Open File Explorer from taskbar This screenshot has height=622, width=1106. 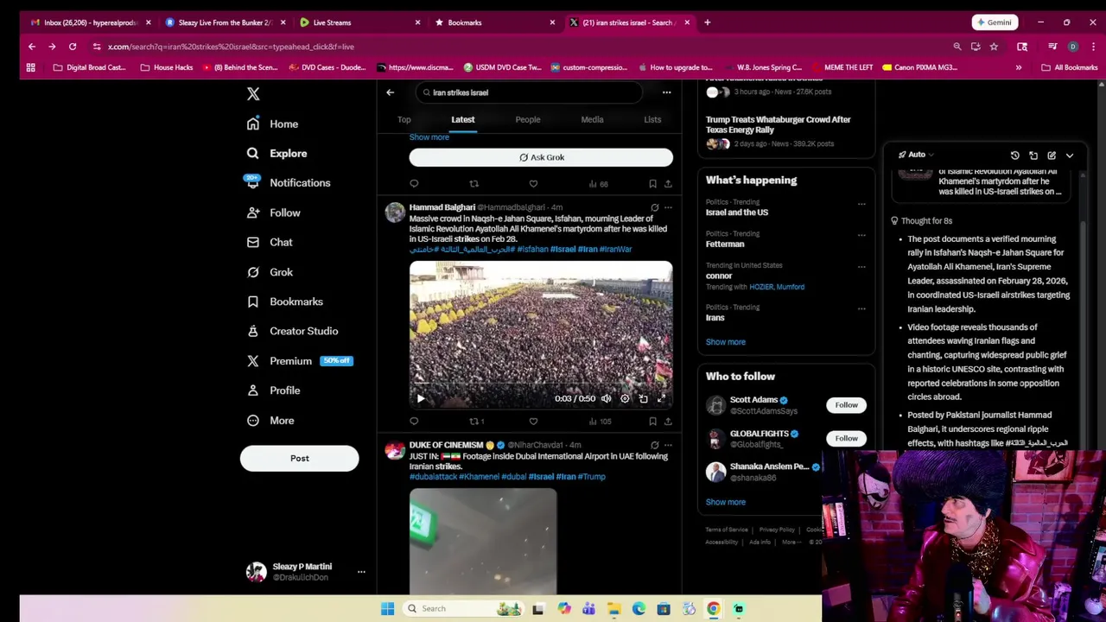pos(613,609)
